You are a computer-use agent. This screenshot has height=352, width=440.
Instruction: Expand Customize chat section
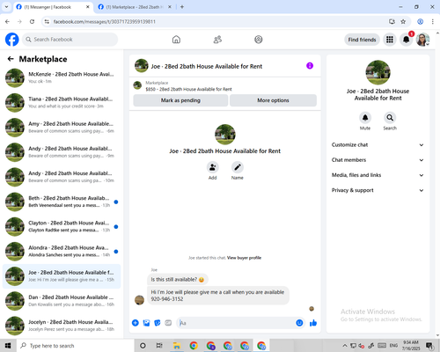point(378,145)
